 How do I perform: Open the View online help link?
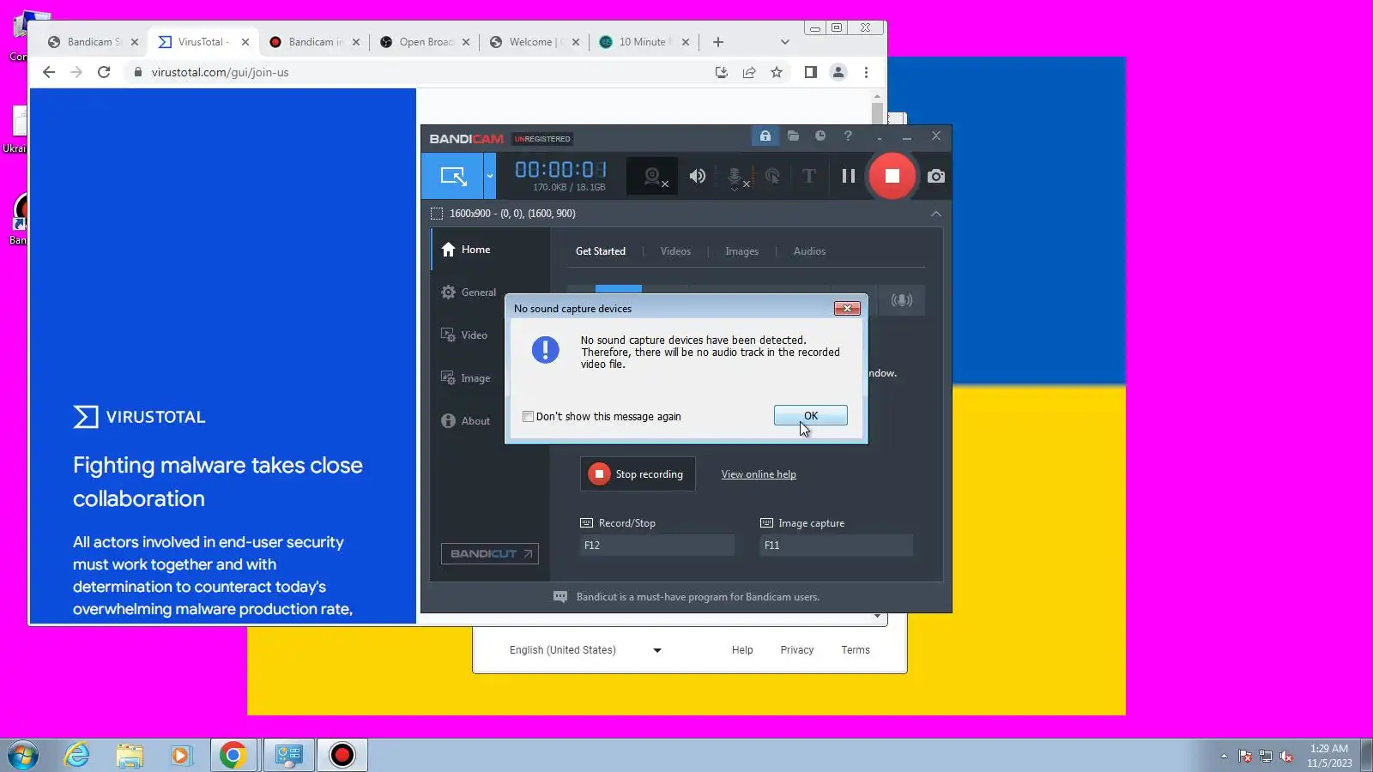[759, 474]
